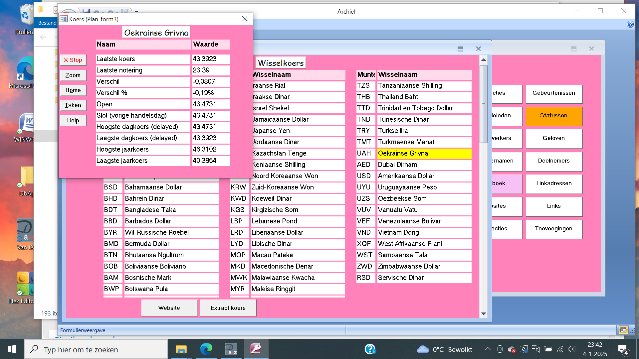Open the weather widget 0°C Bewolkt
639x359 pixels.
(x=445, y=349)
